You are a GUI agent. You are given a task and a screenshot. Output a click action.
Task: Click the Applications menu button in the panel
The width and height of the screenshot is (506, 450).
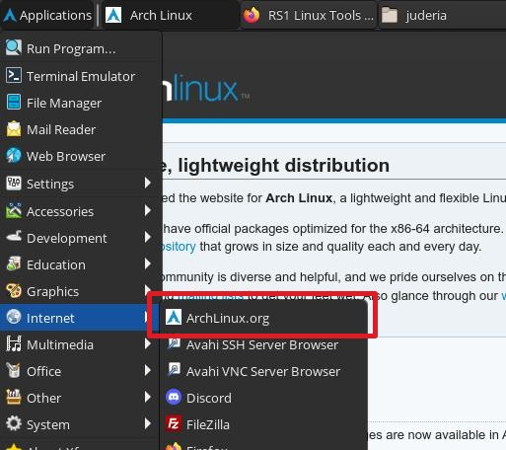coord(47,15)
